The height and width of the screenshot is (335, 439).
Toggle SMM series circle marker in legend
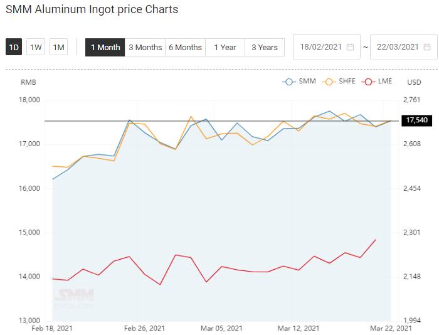coord(289,82)
